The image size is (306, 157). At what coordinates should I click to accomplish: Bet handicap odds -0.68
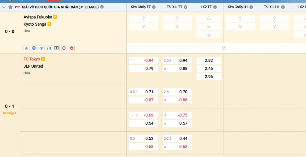[x=144, y=147]
